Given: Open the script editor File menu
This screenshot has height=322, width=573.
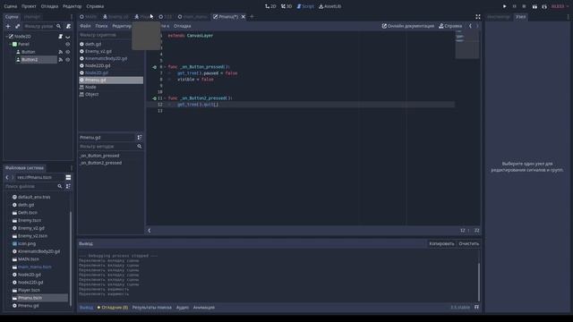Looking at the screenshot, I should click(85, 26).
